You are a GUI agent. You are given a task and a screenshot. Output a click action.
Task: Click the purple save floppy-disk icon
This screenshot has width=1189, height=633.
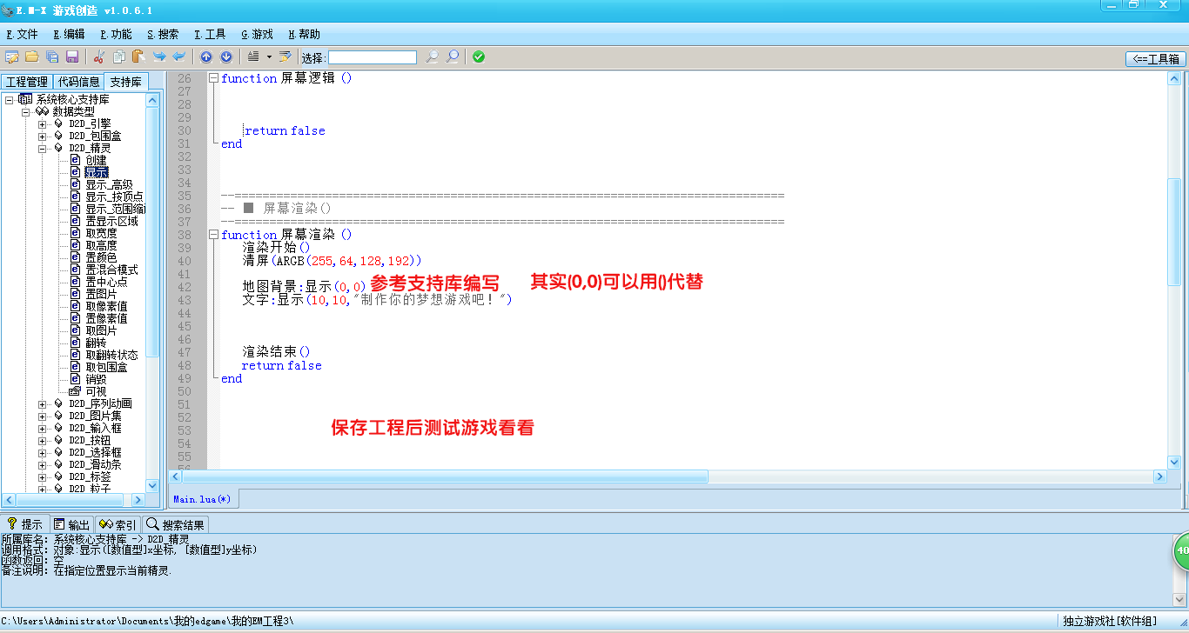pyautogui.click(x=71, y=57)
